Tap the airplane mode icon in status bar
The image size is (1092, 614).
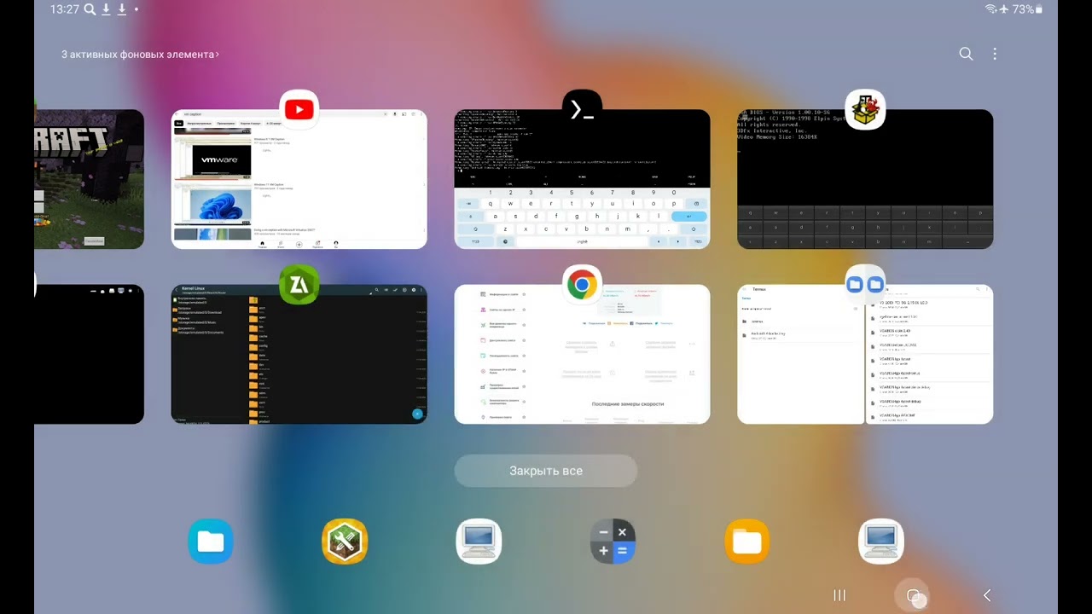pos(1004,9)
